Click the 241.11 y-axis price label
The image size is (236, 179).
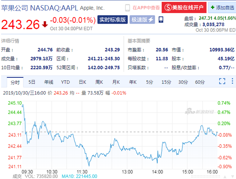click(15, 167)
